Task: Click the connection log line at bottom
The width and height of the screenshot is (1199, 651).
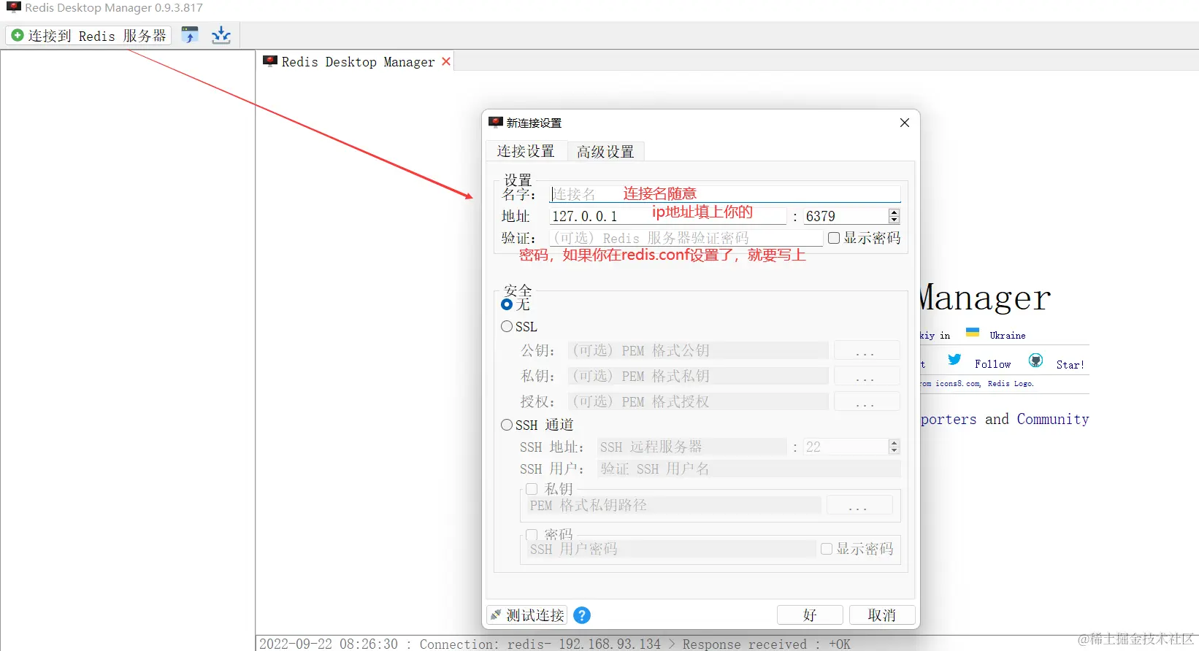Action: pyautogui.click(x=555, y=644)
